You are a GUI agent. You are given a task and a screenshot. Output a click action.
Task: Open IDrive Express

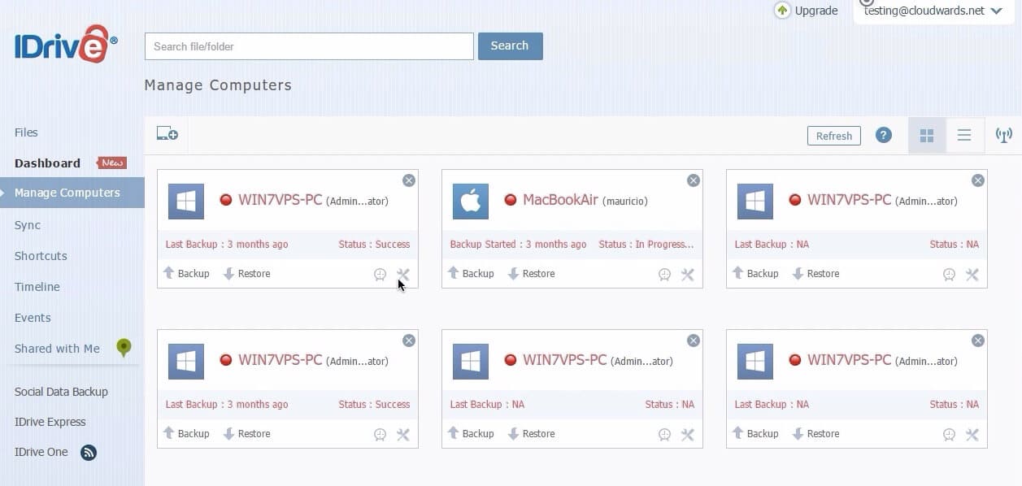coord(50,422)
